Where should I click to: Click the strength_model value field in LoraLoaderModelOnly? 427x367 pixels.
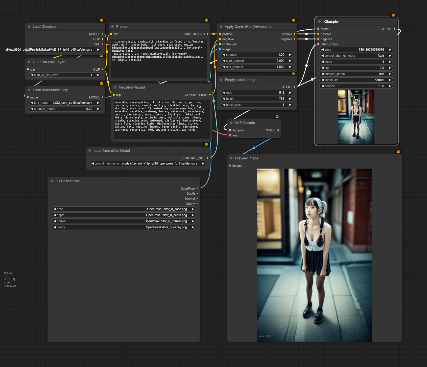tap(65, 109)
